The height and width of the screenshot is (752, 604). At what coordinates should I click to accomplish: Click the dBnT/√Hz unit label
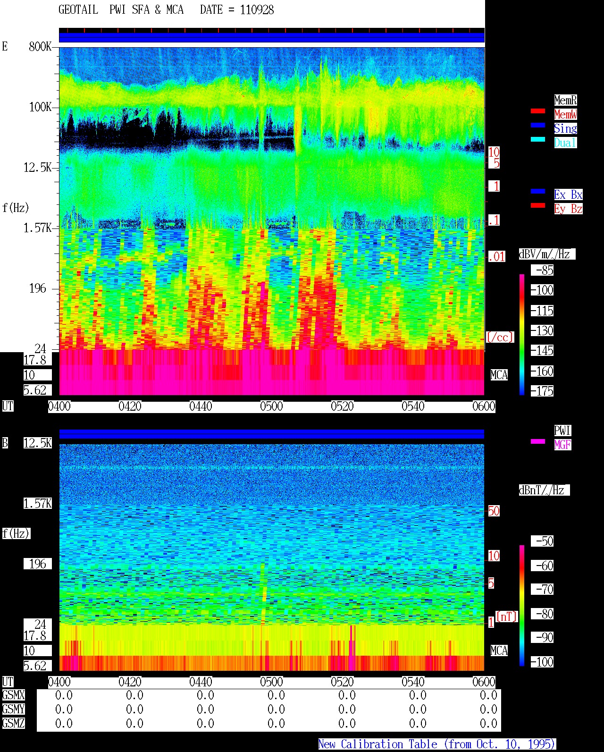point(544,490)
